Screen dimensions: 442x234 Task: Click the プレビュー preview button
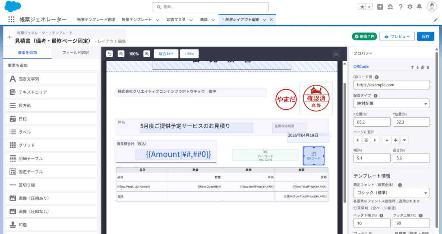pos(397,37)
